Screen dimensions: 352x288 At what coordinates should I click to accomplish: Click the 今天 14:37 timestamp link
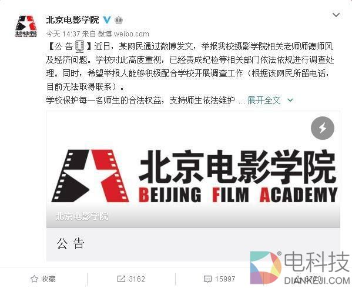tap(63, 34)
